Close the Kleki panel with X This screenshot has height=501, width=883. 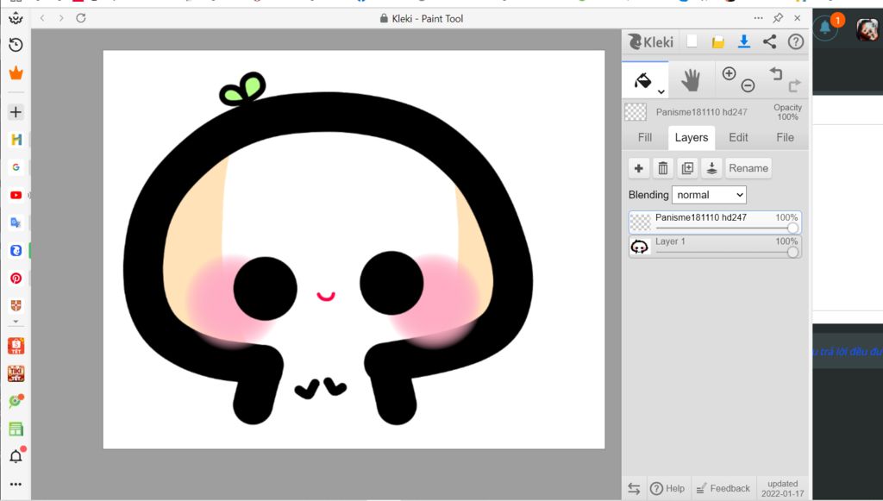[x=798, y=18]
